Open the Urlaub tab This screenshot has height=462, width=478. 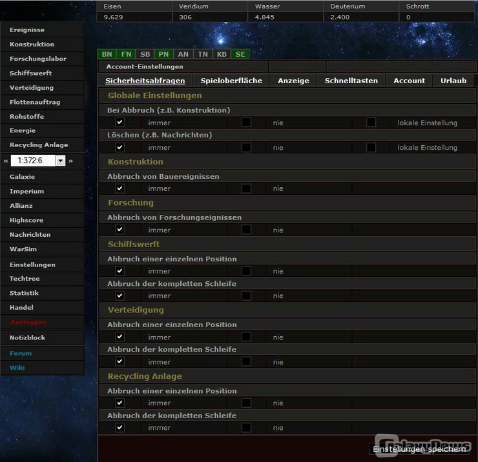[x=453, y=81]
